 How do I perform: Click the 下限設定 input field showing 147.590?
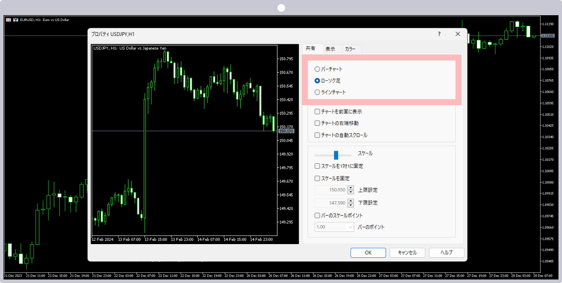tap(331, 203)
